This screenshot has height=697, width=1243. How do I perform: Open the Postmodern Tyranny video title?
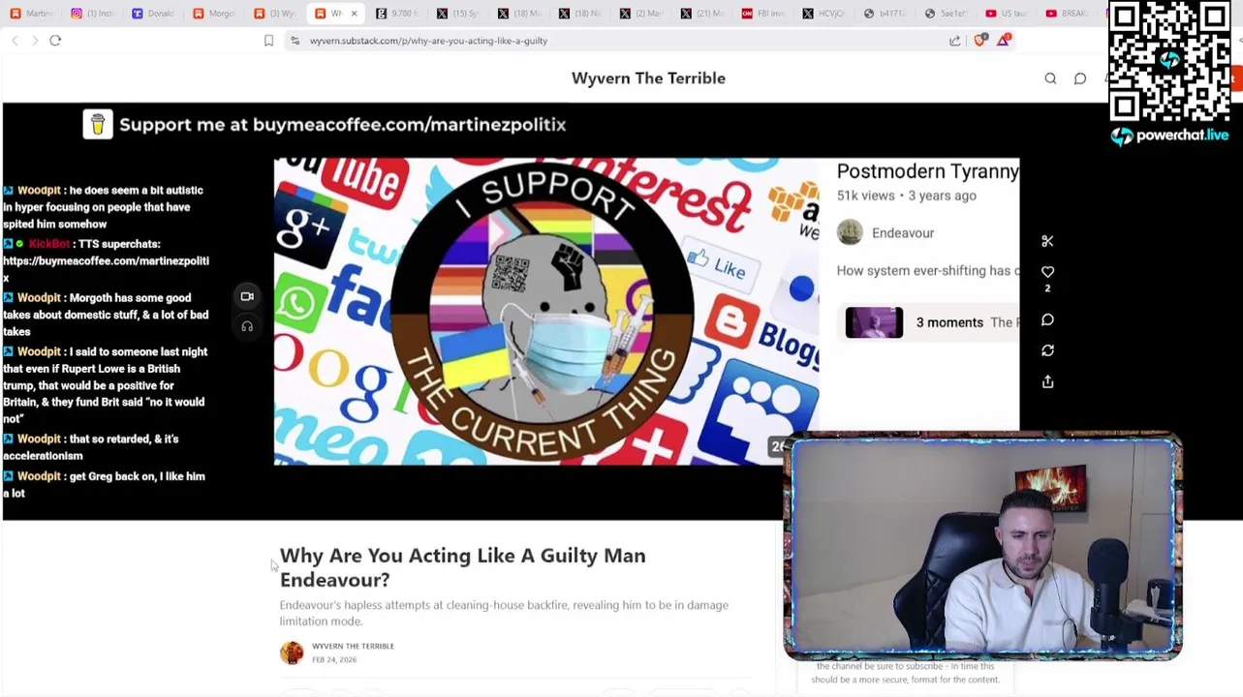[x=927, y=171]
